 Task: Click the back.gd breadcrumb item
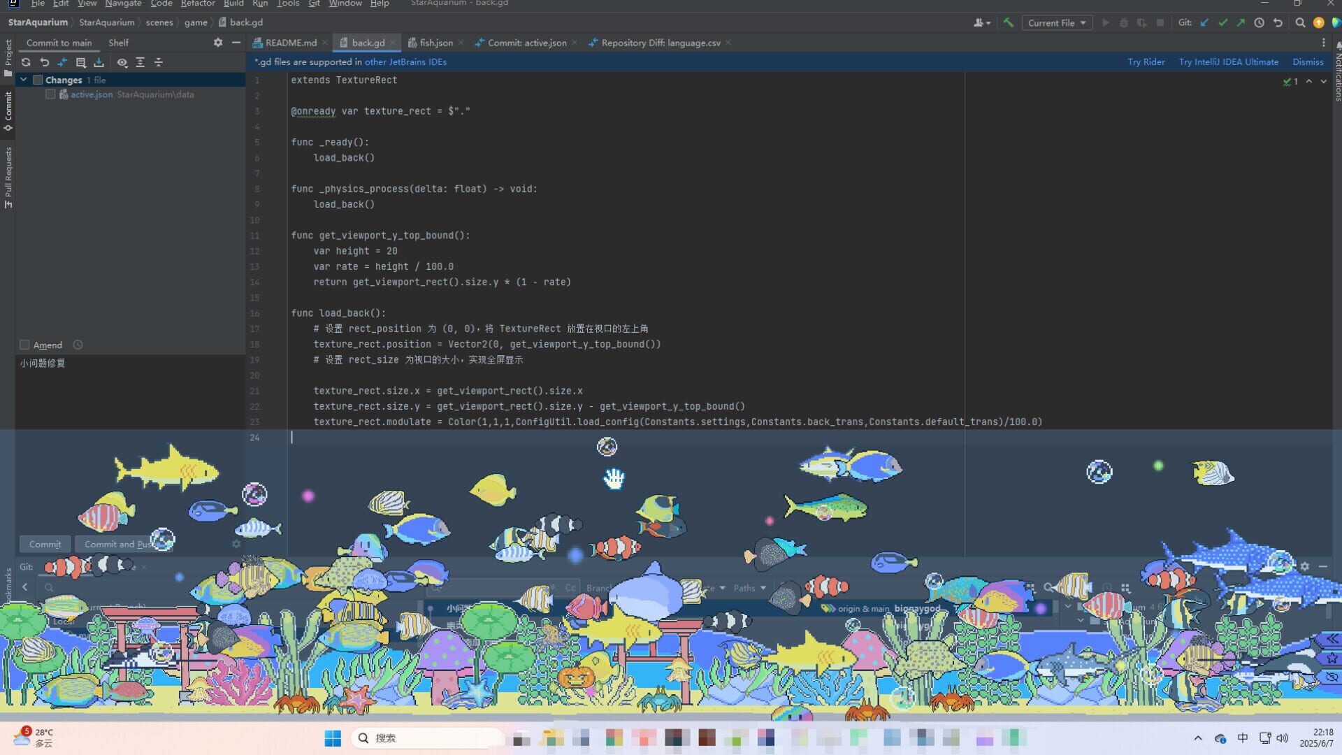point(246,22)
